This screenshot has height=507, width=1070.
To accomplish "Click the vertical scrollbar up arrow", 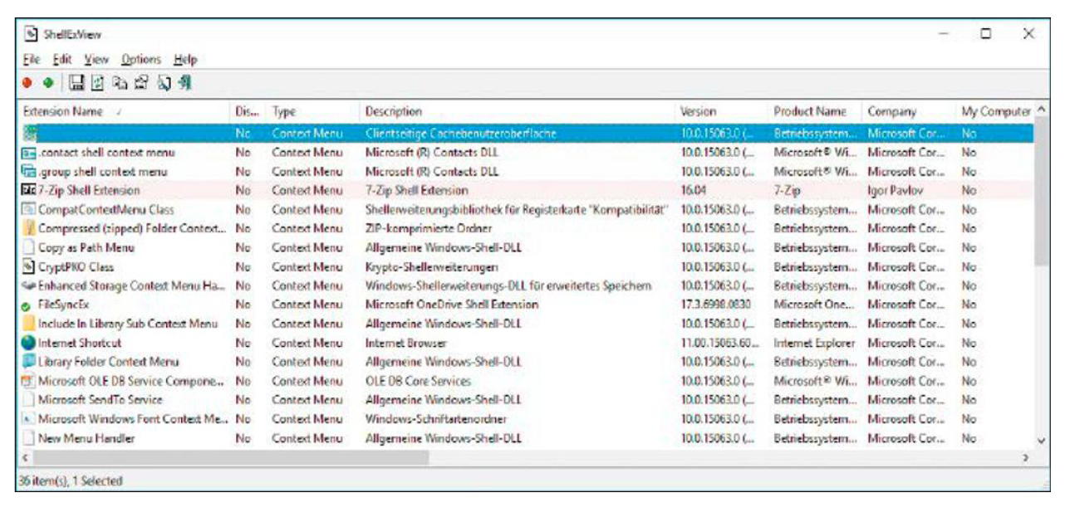I will (x=1042, y=111).
